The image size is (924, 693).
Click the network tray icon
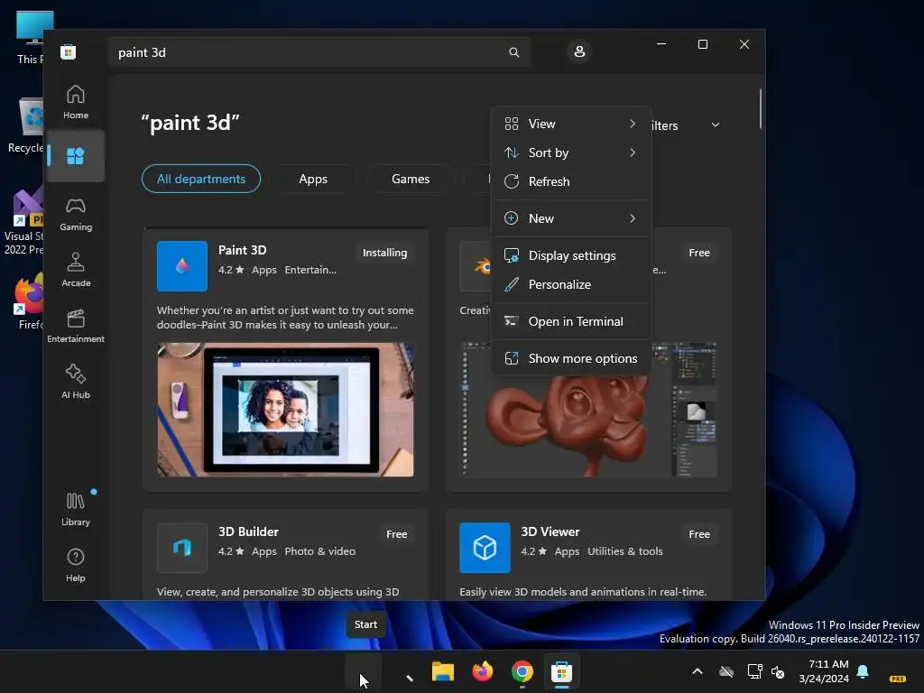pyautogui.click(x=754, y=671)
